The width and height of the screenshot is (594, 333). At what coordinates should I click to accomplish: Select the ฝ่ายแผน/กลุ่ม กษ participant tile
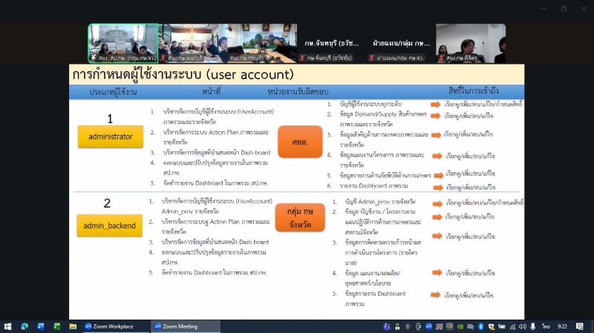[x=402, y=43]
